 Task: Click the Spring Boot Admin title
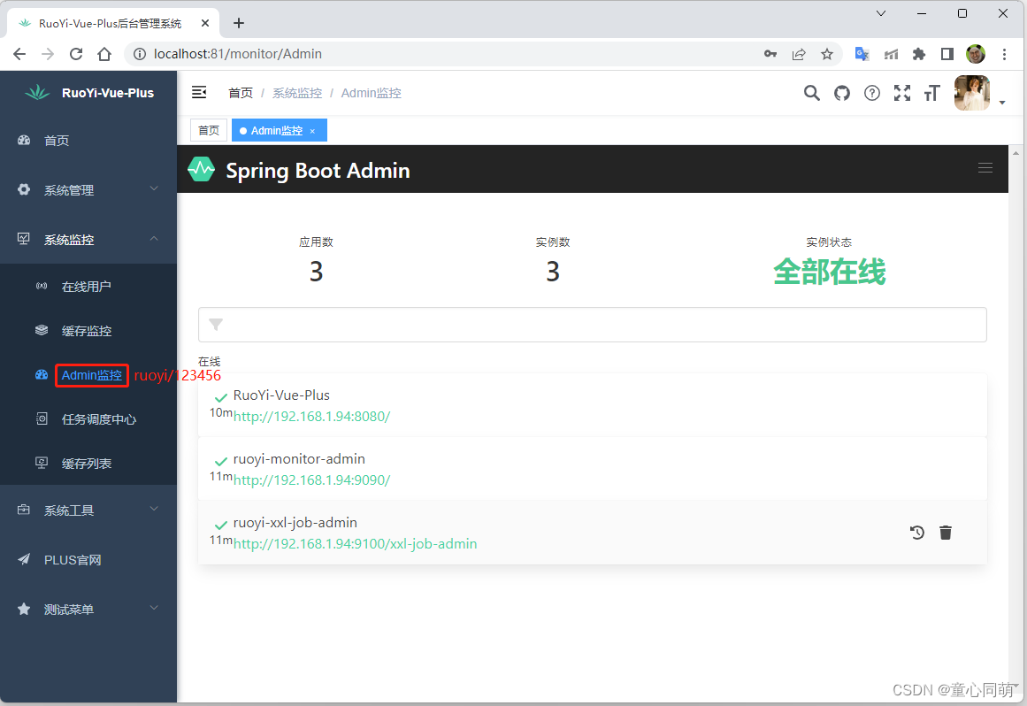point(318,170)
